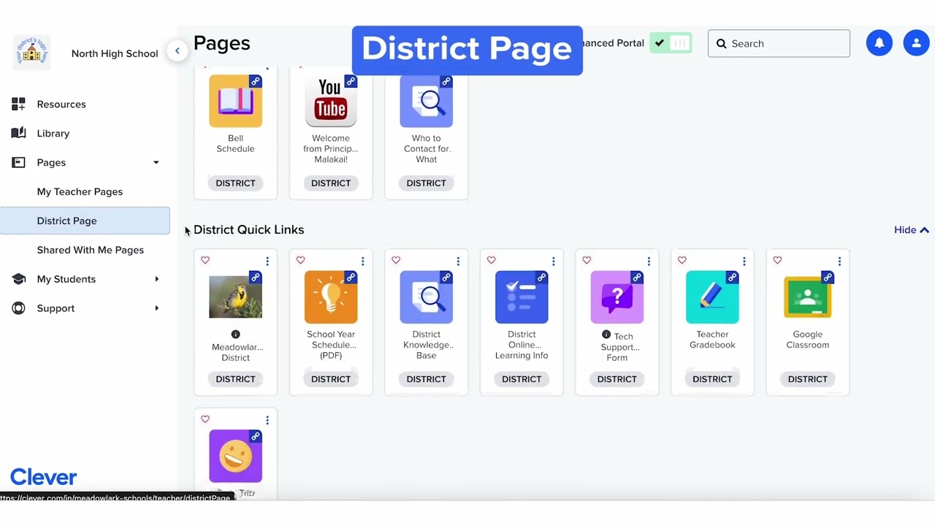The height and width of the screenshot is (526, 935).
Task: Click the Support lifebuoy icon
Action: (x=18, y=308)
